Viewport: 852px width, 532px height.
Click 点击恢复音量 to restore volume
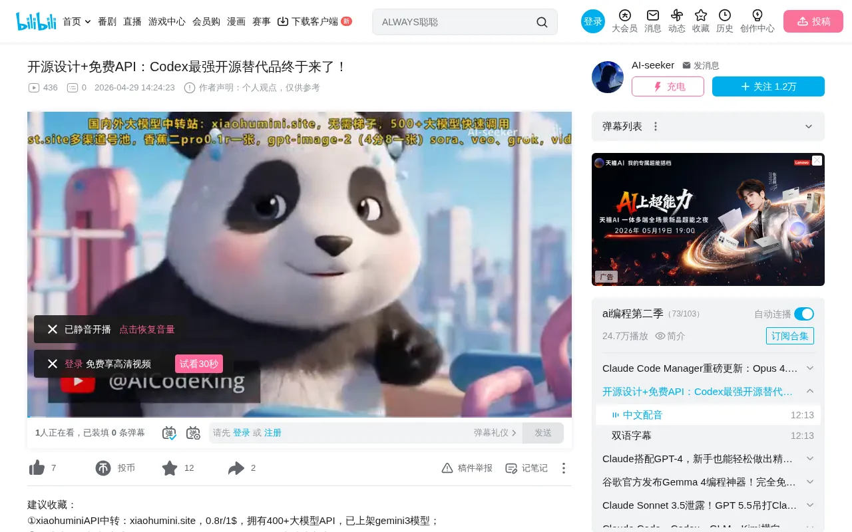(147, 329)
